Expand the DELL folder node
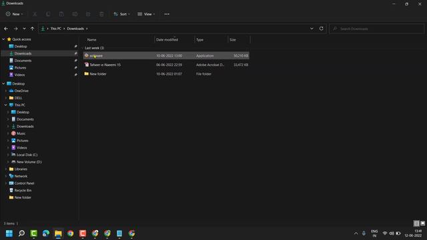 tap(6, 98)
